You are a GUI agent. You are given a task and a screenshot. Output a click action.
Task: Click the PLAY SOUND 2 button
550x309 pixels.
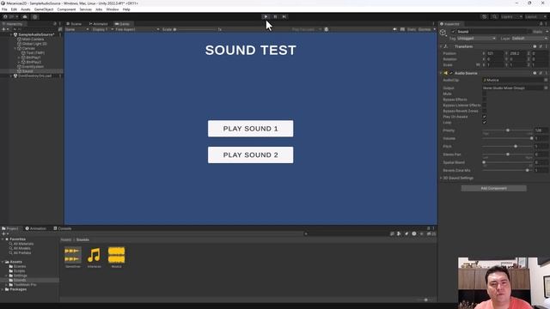(x=250, y=154)
